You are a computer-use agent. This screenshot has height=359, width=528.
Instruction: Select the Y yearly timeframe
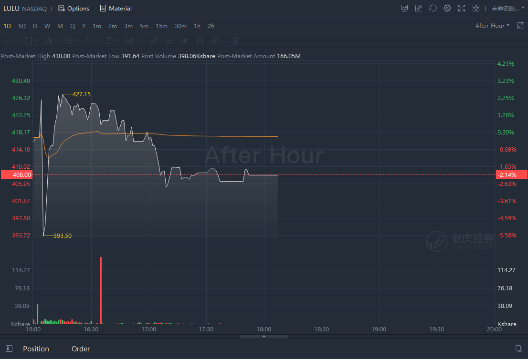[x=84, y=26]
